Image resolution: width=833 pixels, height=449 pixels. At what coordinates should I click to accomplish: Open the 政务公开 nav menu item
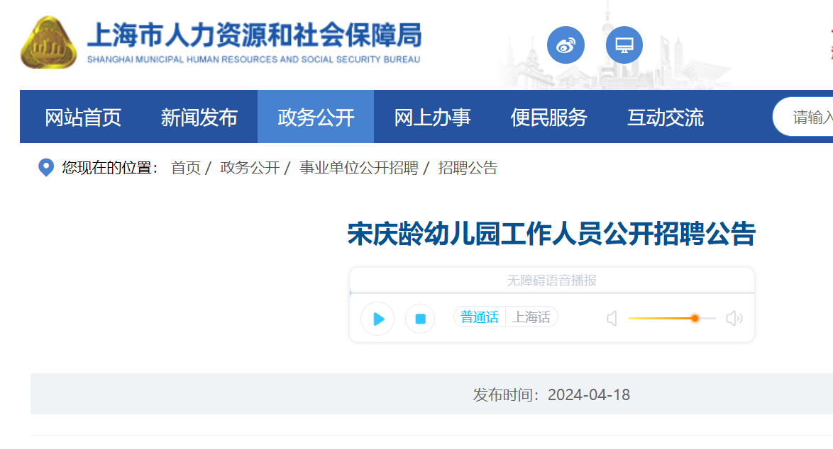[316, 117]
